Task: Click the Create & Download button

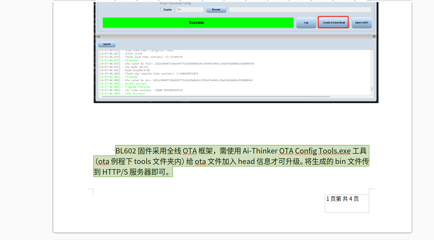Action: (334, 23)
